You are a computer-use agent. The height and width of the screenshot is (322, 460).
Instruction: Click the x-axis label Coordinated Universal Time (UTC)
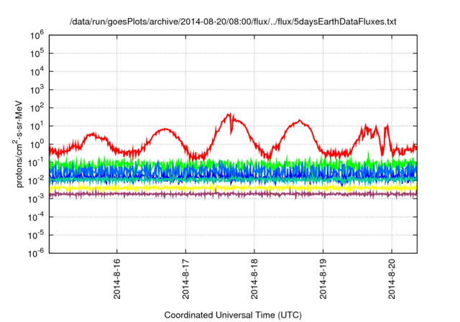233,315
